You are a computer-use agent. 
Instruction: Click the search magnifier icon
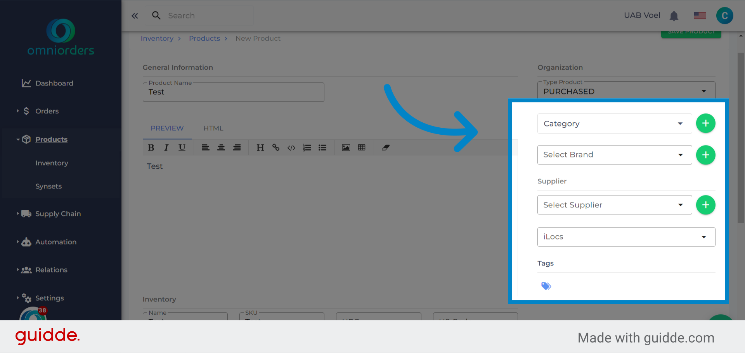click(156, 15)
